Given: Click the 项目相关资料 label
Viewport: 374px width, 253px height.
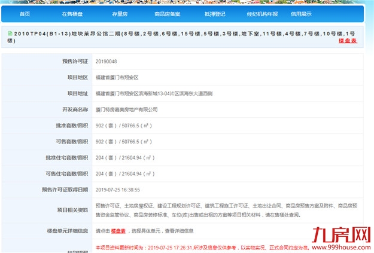Looking at the screenshot, I should [72, 210].
